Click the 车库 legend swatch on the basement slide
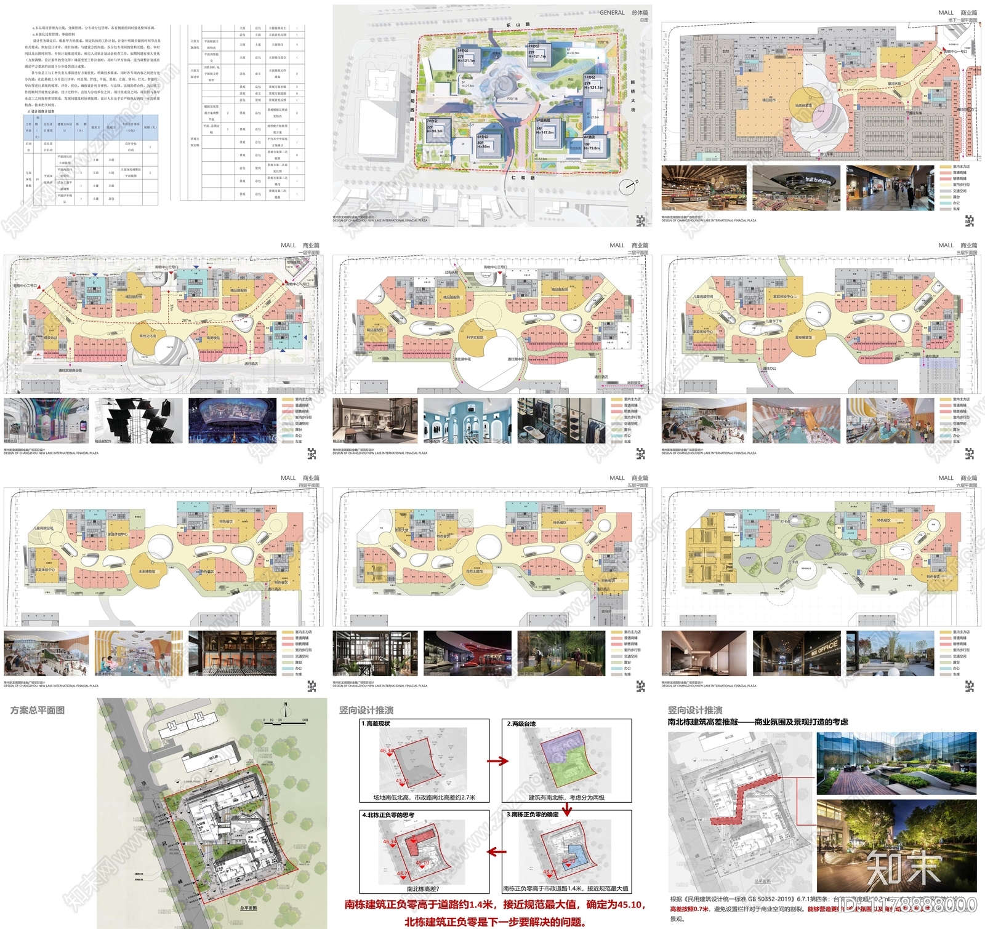The width and height of the screenshot is (985, 929). click(x=944, y=209)
